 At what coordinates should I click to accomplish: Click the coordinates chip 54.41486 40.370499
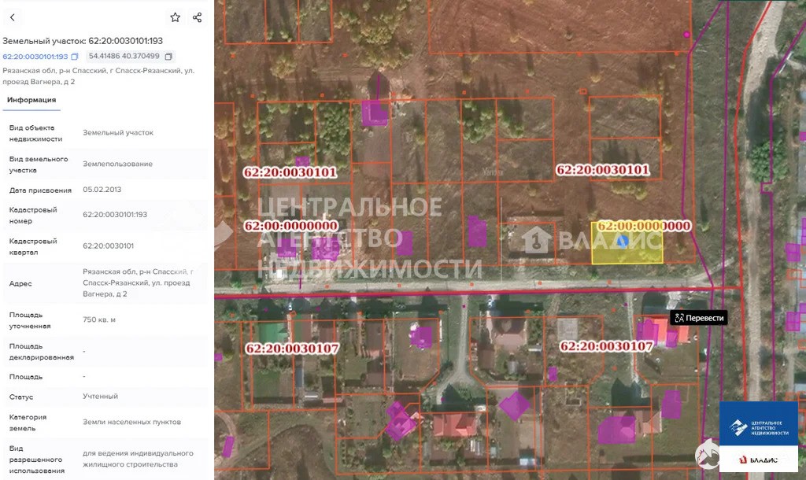pos(124,57)
